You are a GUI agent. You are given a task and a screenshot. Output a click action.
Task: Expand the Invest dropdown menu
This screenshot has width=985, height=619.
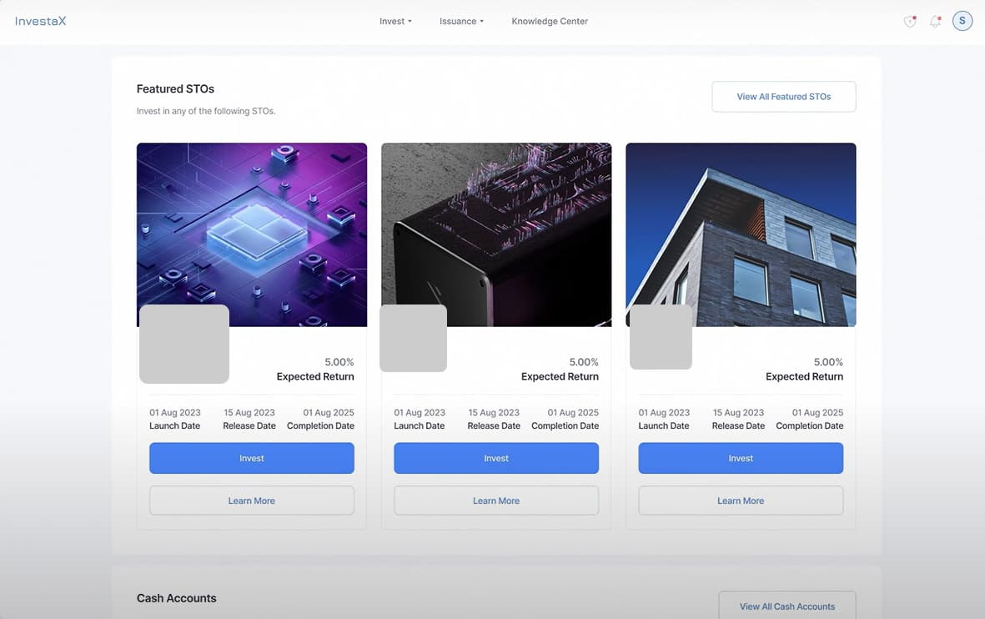[x=395, y=22]
